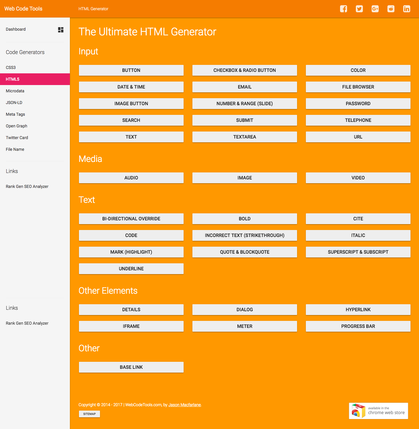Select the Textarea generator
The width and height of the screenshot is (419, 429).
[x=245, y=137]
